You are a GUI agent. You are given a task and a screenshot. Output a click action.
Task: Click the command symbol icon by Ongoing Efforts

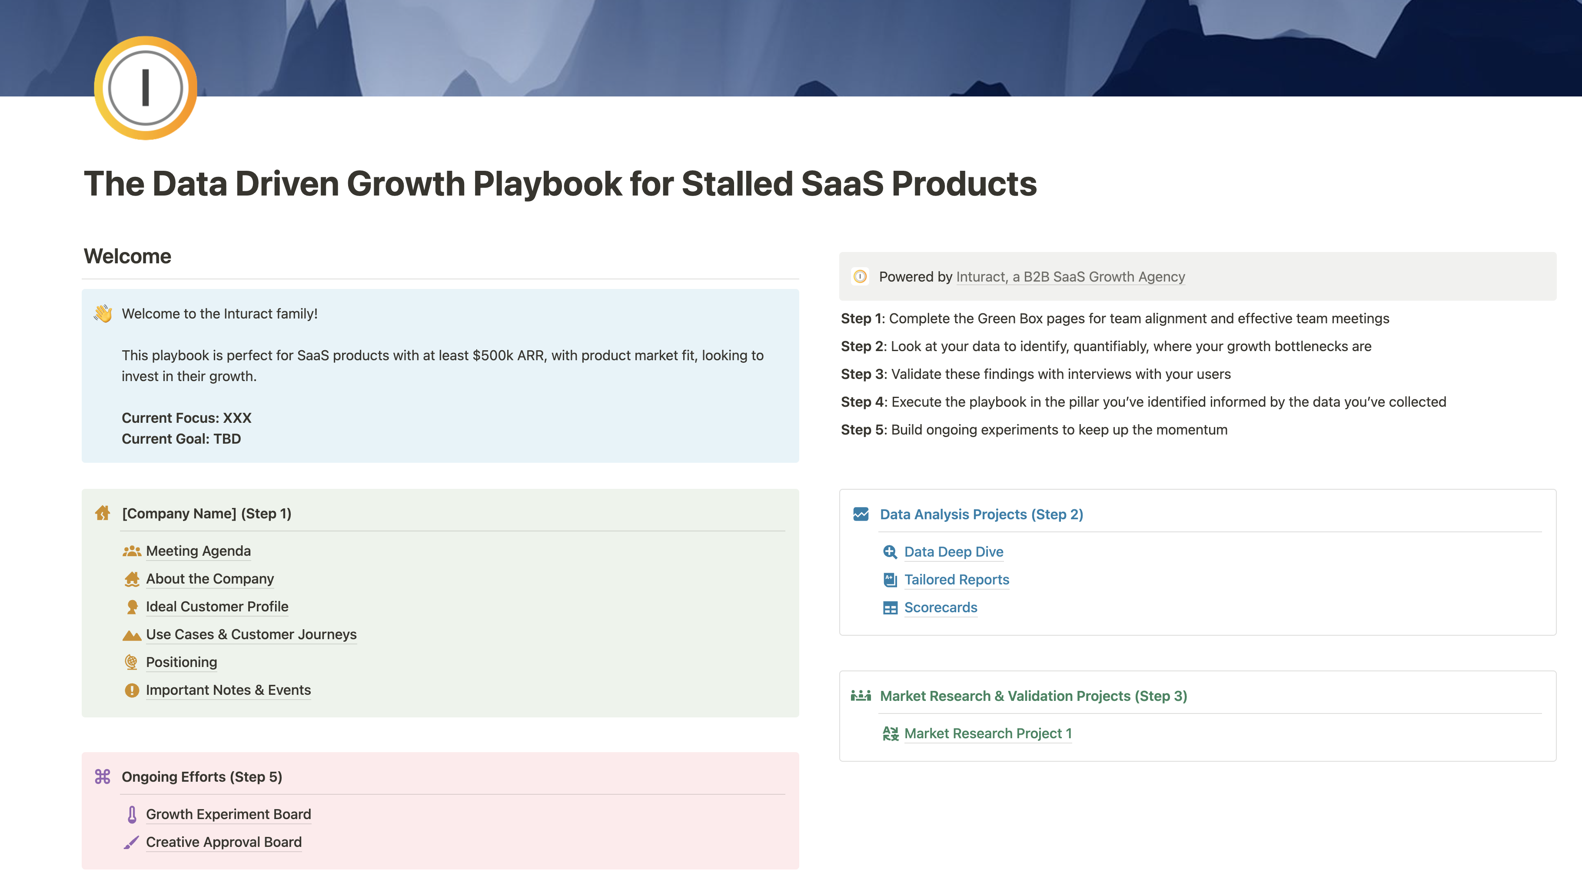coord(103,776)
